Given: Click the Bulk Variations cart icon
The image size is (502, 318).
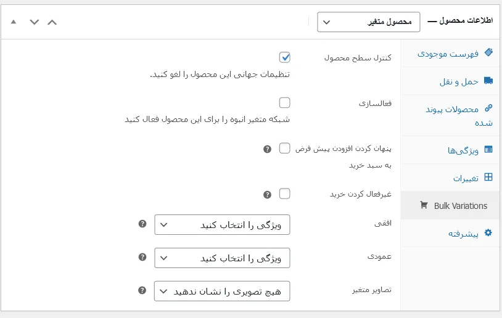Looking at the screenshot, I should [x=424, y=205].
